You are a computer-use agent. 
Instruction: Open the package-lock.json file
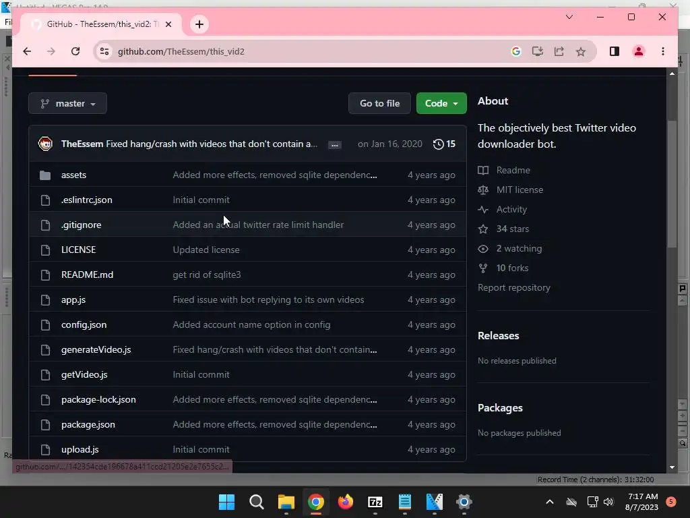[98, 399]
